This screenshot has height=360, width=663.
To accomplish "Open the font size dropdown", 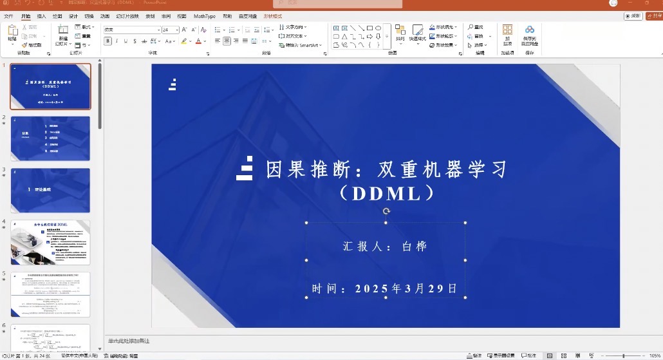I will point(176,30).
